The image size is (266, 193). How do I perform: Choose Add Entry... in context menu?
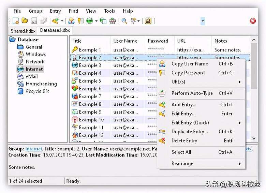pos(201,105)
